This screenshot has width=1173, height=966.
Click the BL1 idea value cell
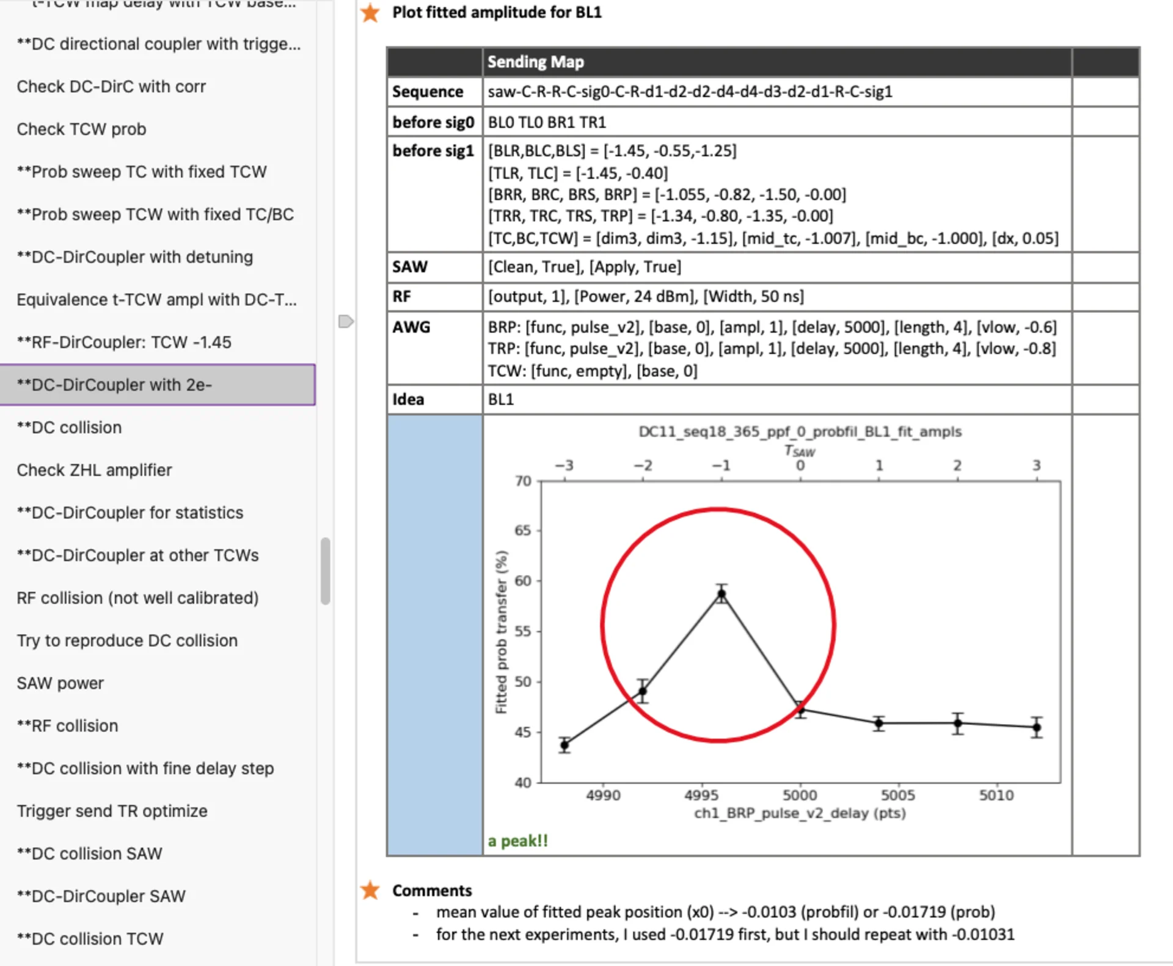[777, 400]
